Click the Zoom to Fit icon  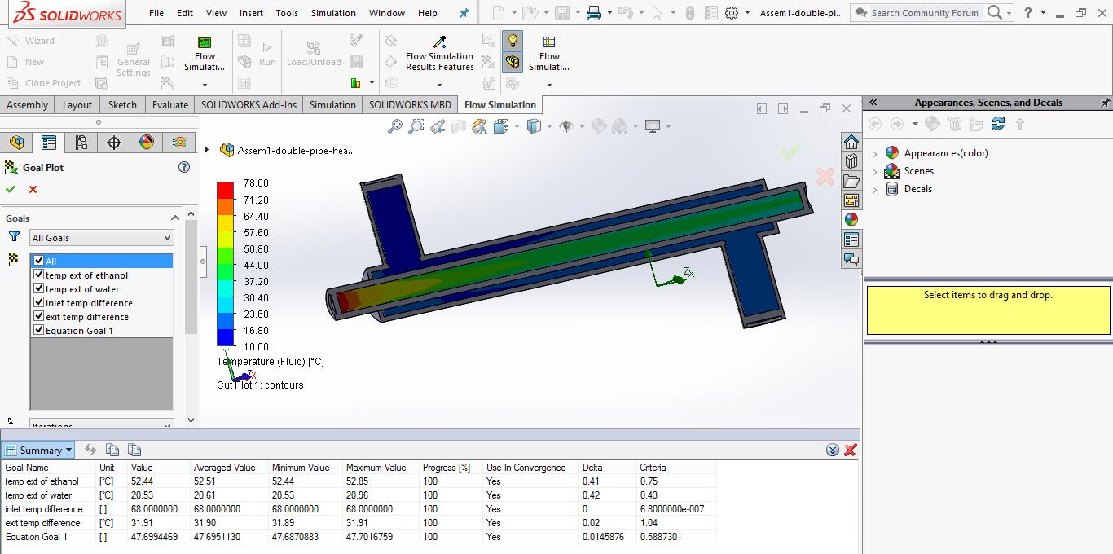[394, 126]
